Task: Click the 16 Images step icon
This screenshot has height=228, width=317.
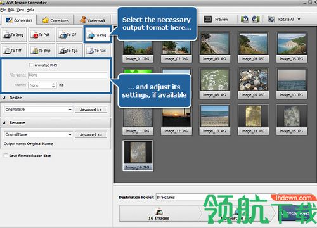Action: pyautogui.click(x=159, y=212)
